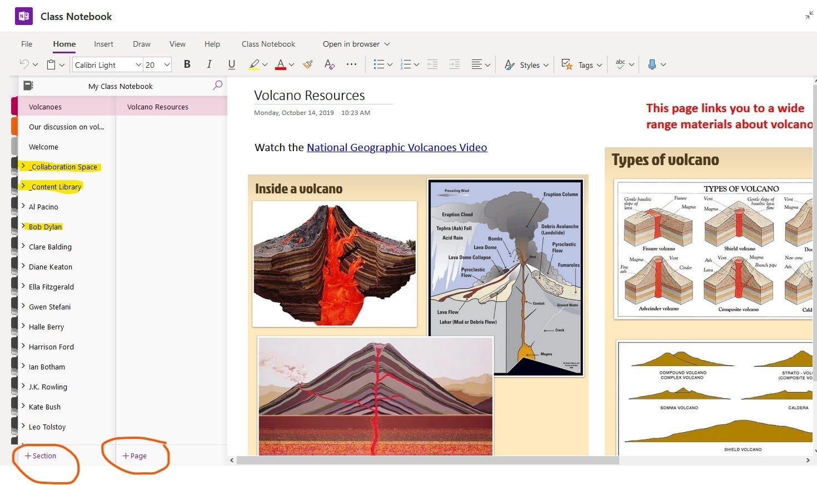Screen dimensions: 817x485
Task: Expand the Bob Dylan section group
Action: pos(23,227)
